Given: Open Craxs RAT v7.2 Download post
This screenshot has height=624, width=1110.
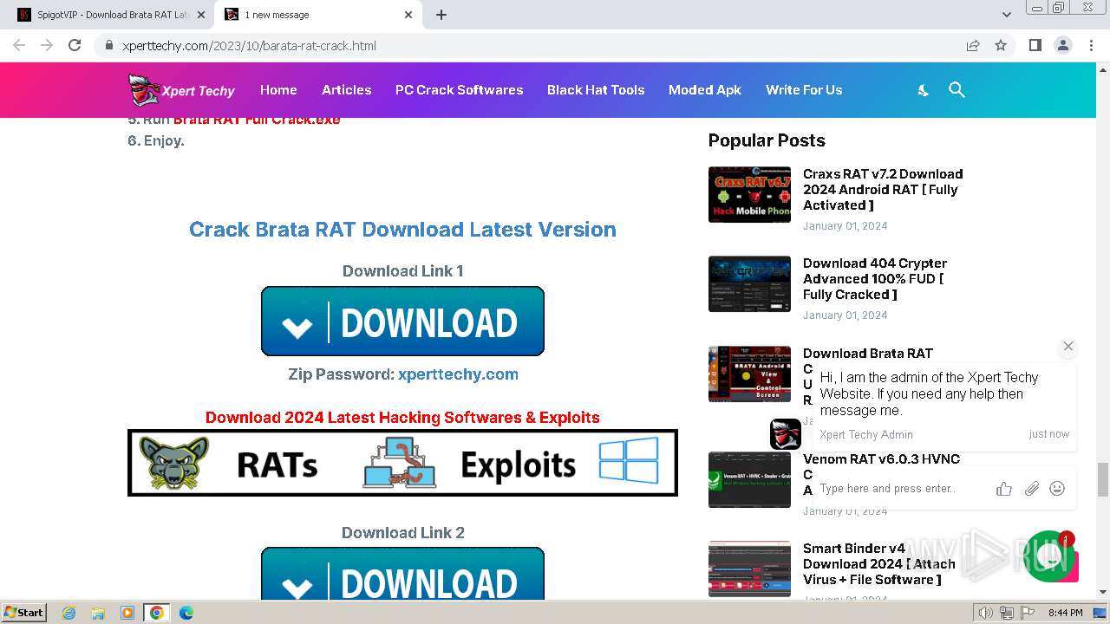Looking at the screenshot, I should pyautogui.click(x=883, y=190).
